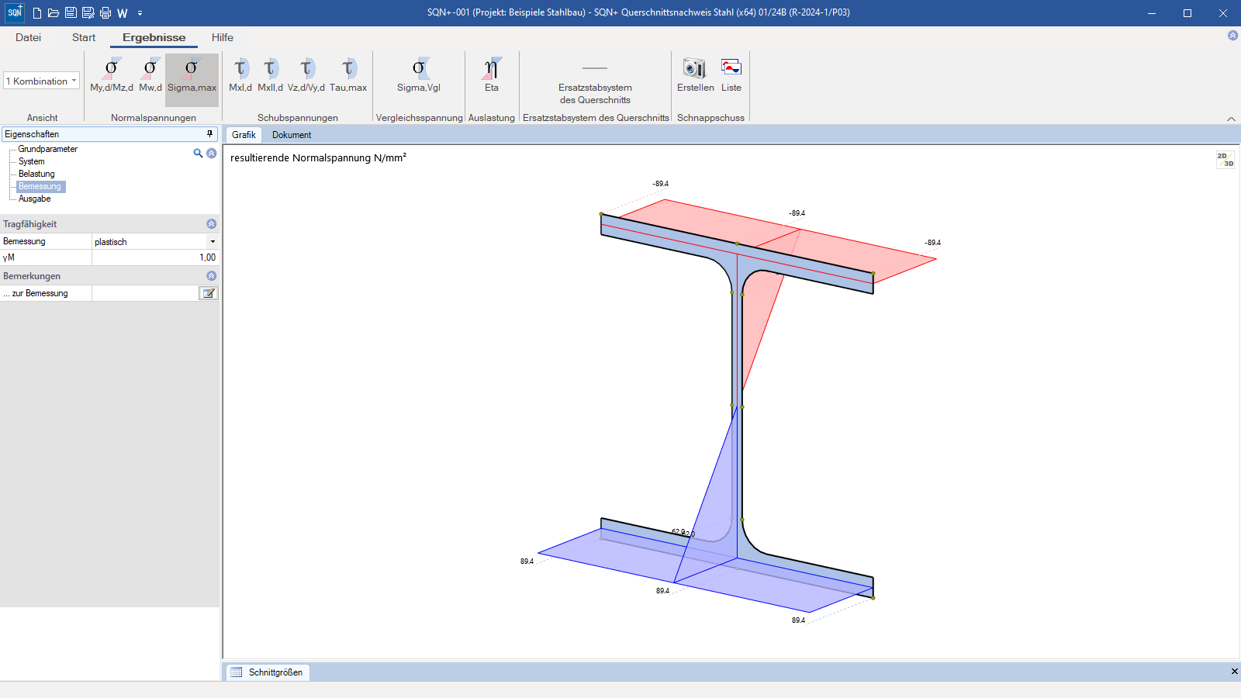Select System in the tree
Image resolution: width=1241 pixels, height=698 pixels.
32,161
